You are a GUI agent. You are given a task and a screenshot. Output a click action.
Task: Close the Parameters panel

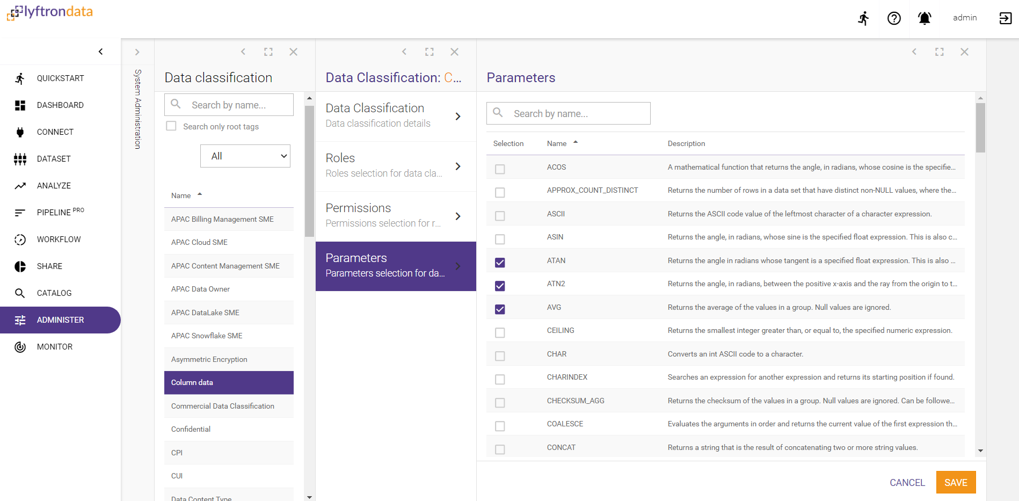point(965,52)
